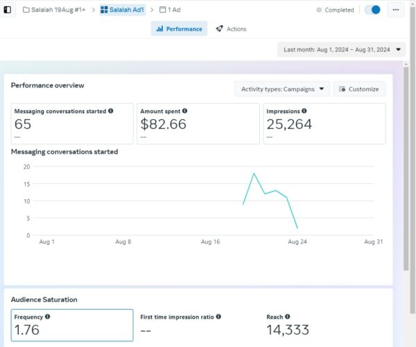Select the Frequency metric card

[x=72, y=326]
